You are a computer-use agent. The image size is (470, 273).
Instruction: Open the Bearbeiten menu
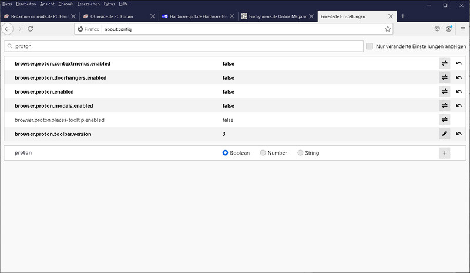click(x=26, y=4)
